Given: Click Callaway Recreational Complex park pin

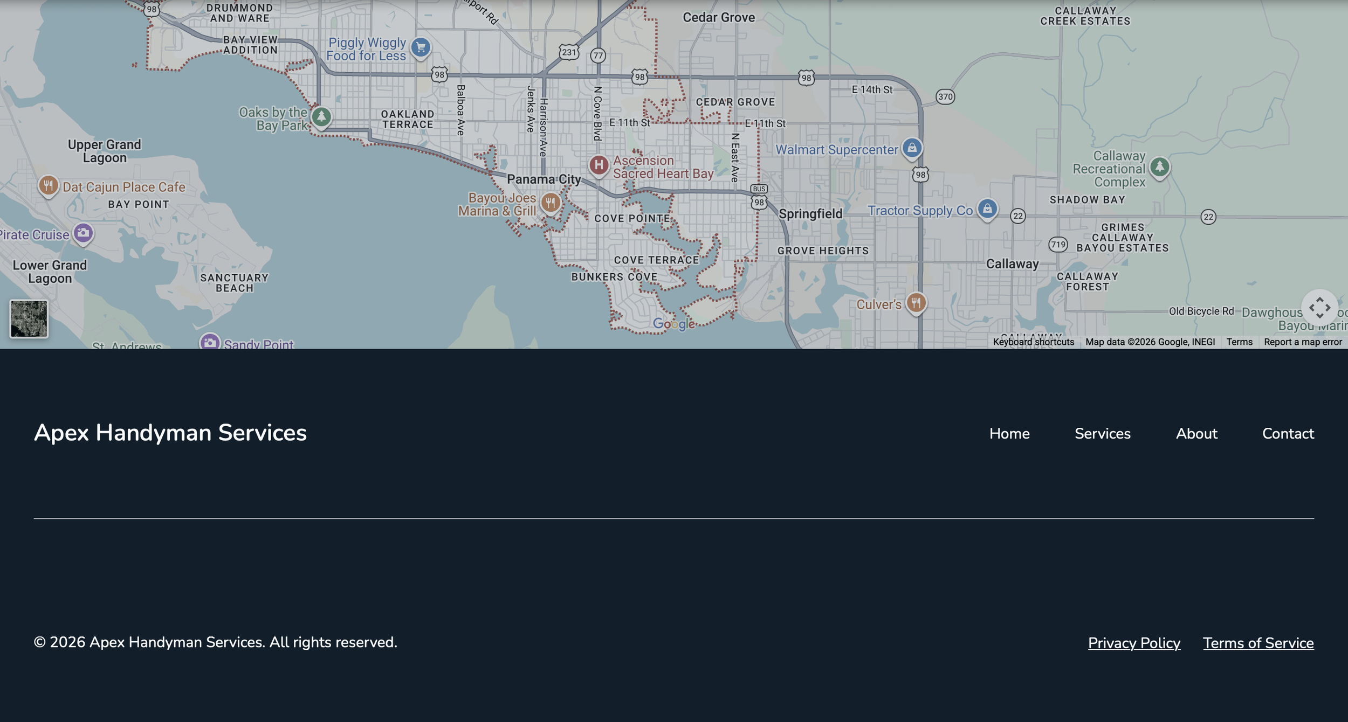Looking at the screenshot, I should [1159, 166].
